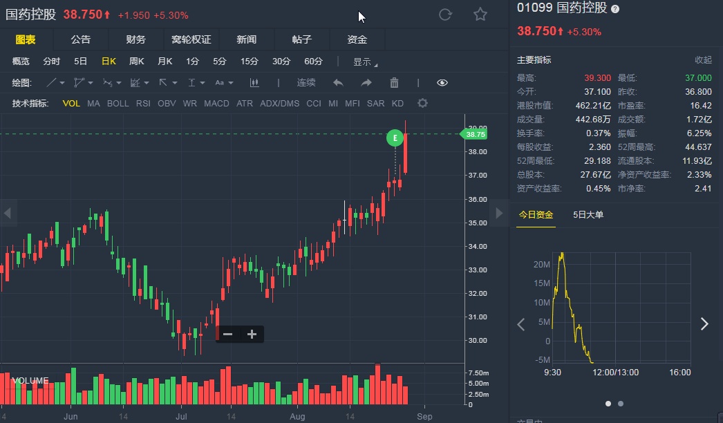Image resolution: width=723 pixels, height=423 pixels.
Task: Select the arrow annotation tool
Action: [162, 82]
